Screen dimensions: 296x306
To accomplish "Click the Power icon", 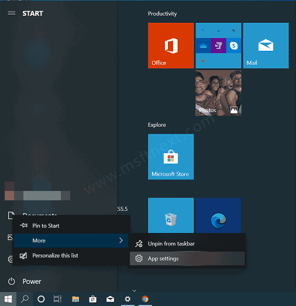I will pos(12,281).
